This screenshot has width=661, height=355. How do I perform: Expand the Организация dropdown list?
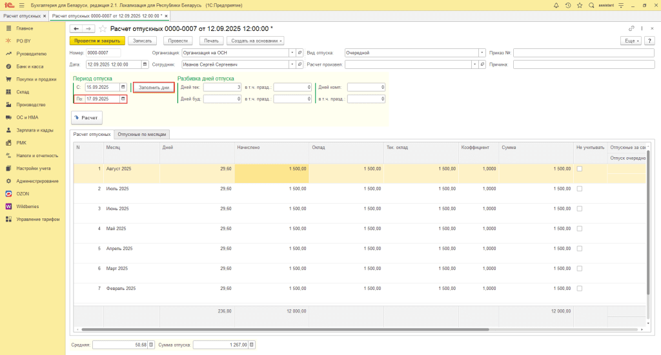(x=291, y=53)
